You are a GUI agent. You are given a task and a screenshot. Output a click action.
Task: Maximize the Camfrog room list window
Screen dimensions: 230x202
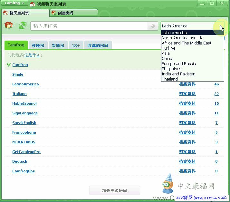click(212, 3)
